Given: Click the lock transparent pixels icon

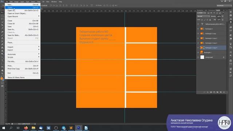Looking at the screenshot, I should pyautogui.click(x=202, y=20).
